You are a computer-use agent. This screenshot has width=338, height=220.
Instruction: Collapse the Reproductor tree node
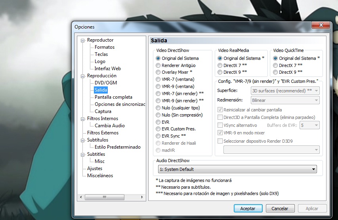(83, 40)
